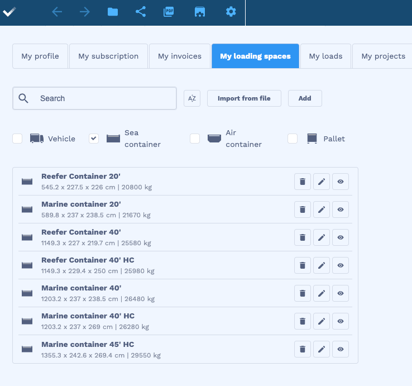The height and width of the screenshot is (386, 412).
Task: Select Marine container 20' title
Action: (x=81, y=204)
